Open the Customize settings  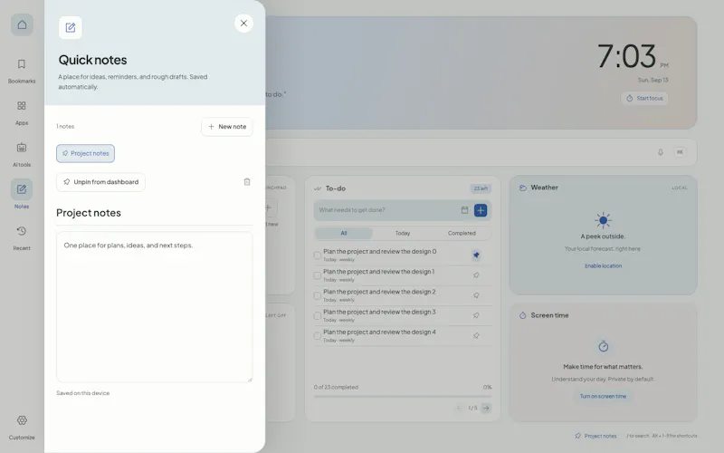pyautogui.click(x=22, y=427)
